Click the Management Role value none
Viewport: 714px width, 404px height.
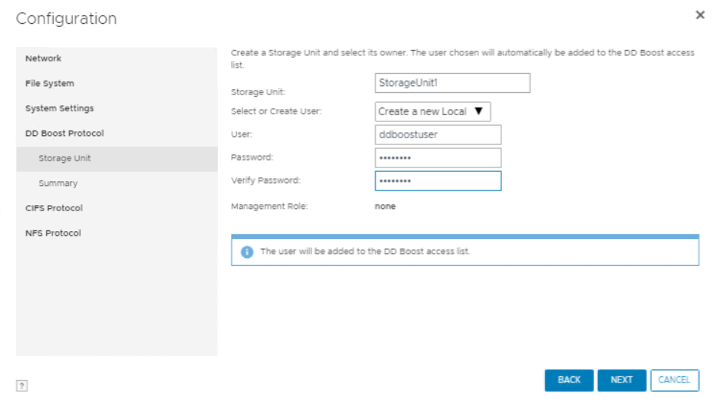[385, 206]
